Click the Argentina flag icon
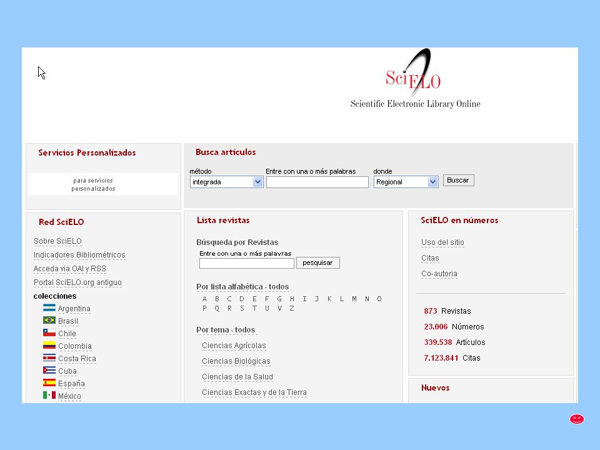 click(49, 307)
